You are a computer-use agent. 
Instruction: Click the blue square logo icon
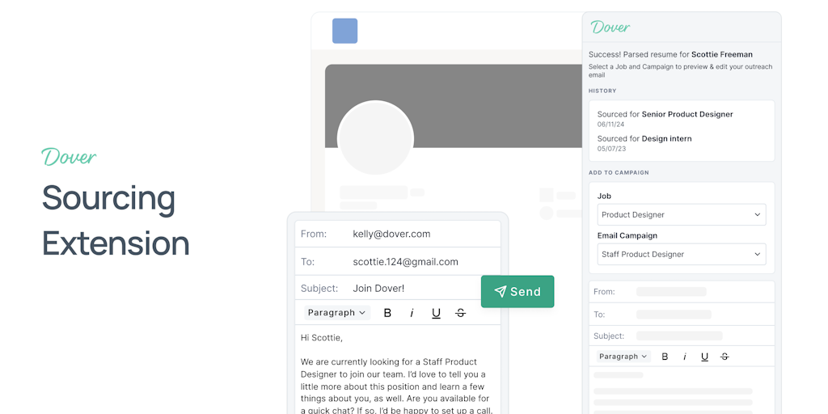click(x=344, y=31)
